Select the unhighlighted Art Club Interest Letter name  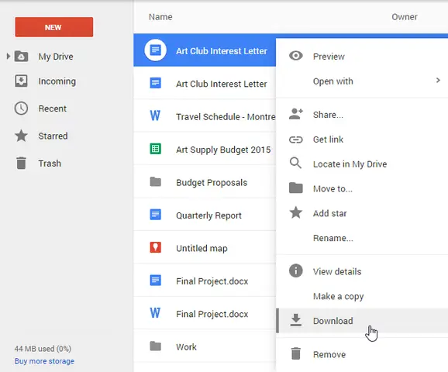pyautogui.click(x=222, y=84)
